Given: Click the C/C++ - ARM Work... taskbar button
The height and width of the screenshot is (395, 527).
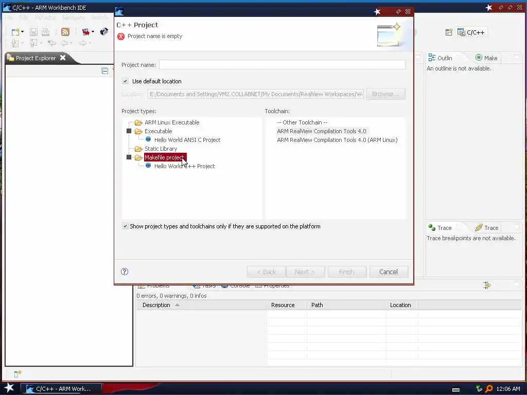Looking at the screenshot, I should coord(61,389).
